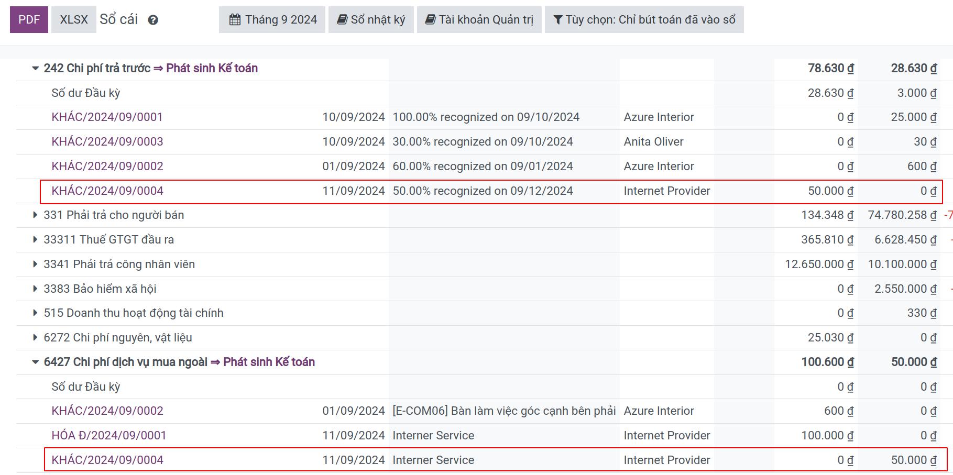Open the Tùy chọn filter options
953x475 pixels.
[644, 20]
